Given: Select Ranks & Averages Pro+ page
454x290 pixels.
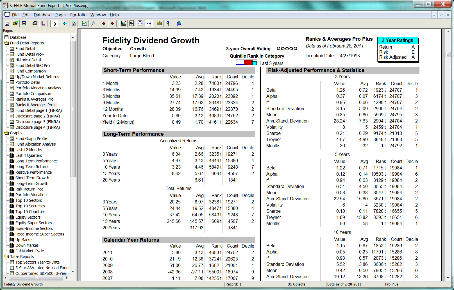Looking at the screenshot, I should tap(35, 105).
